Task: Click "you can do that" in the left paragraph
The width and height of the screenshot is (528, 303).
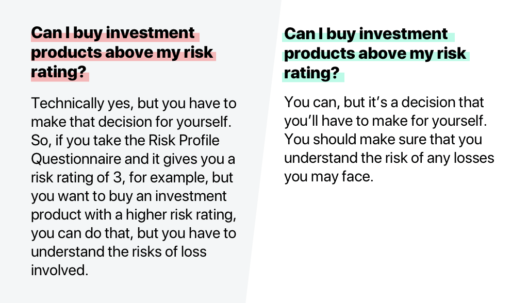Action: click(81, 233)
